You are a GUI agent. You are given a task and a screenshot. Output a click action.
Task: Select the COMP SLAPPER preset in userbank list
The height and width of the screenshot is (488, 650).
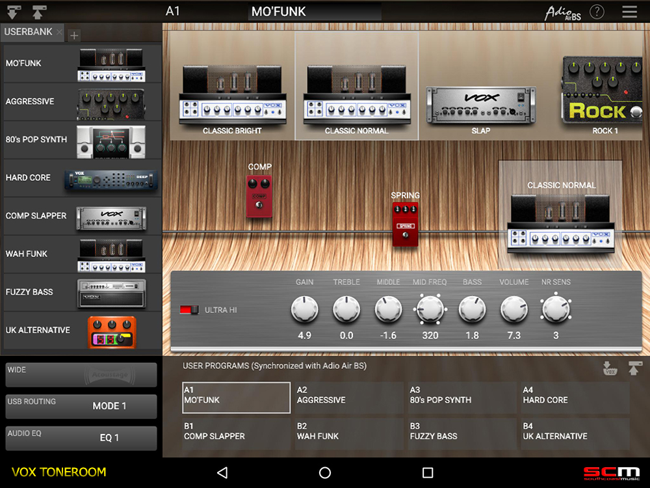[x=82, y=216]
